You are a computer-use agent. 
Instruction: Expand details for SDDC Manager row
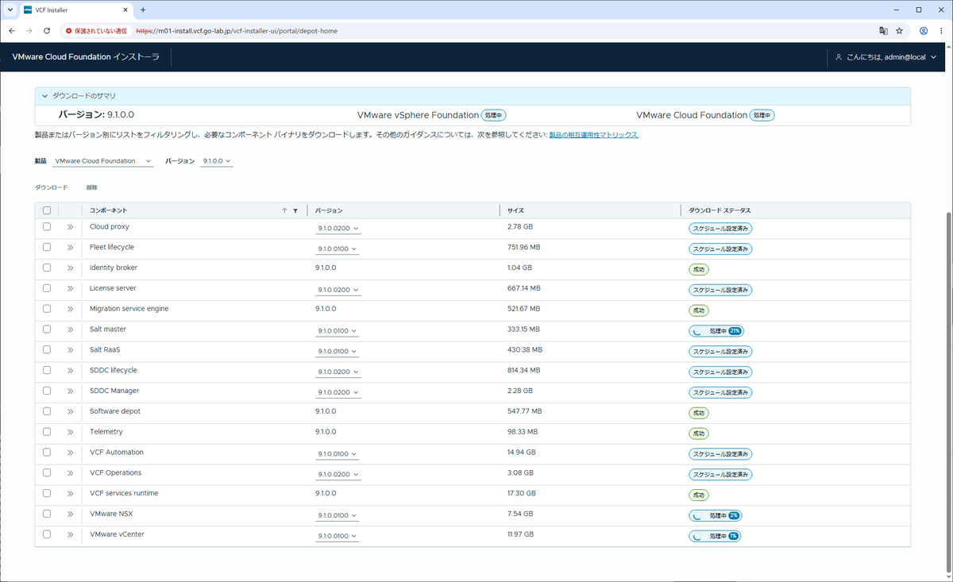pos(70,391)
